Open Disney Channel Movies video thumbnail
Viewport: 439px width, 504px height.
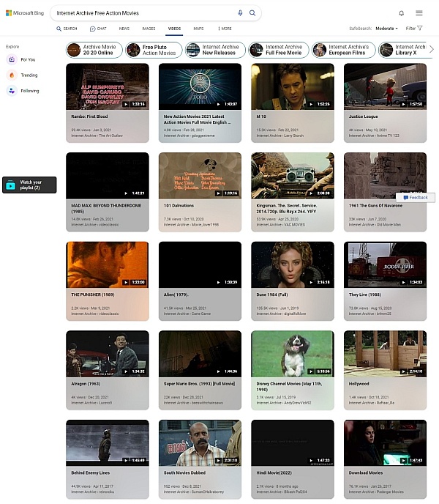coord(293,354)
